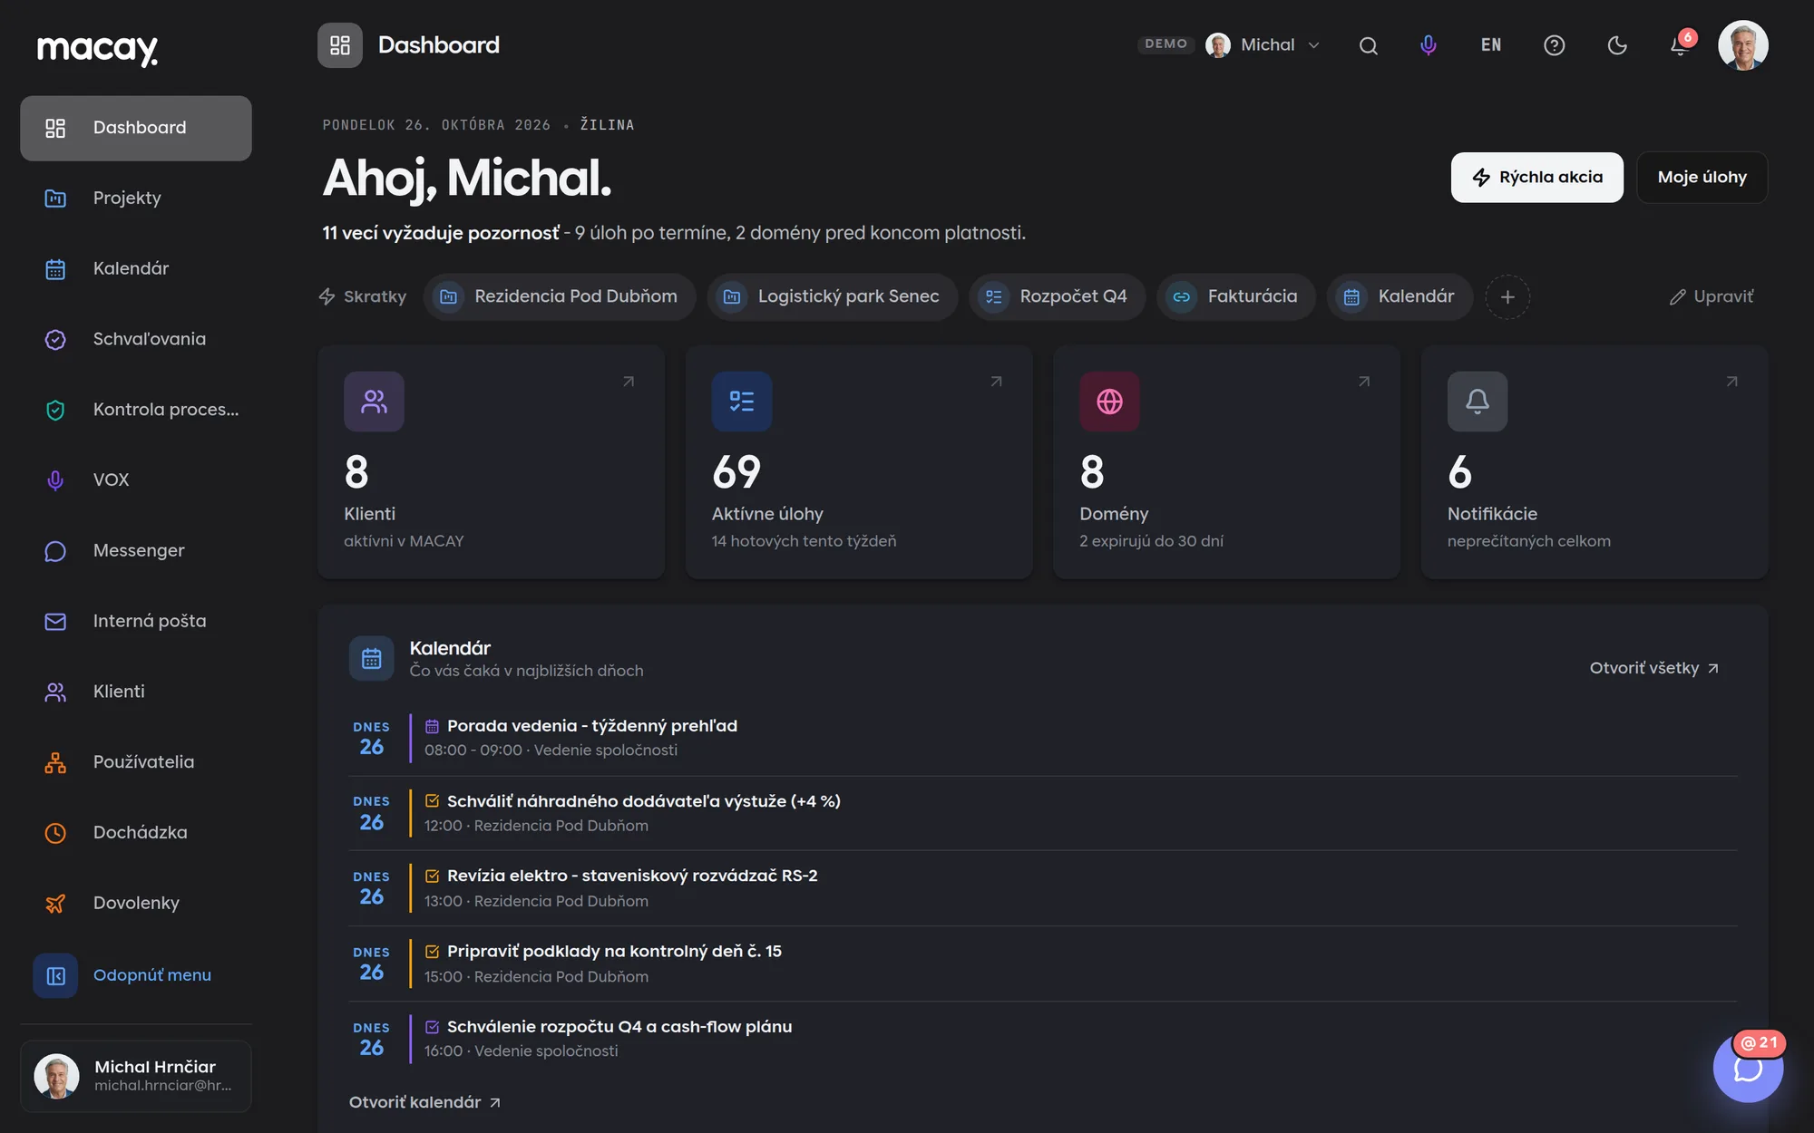Open Revízia elektro RS-2 task

tap(1043, 888)
